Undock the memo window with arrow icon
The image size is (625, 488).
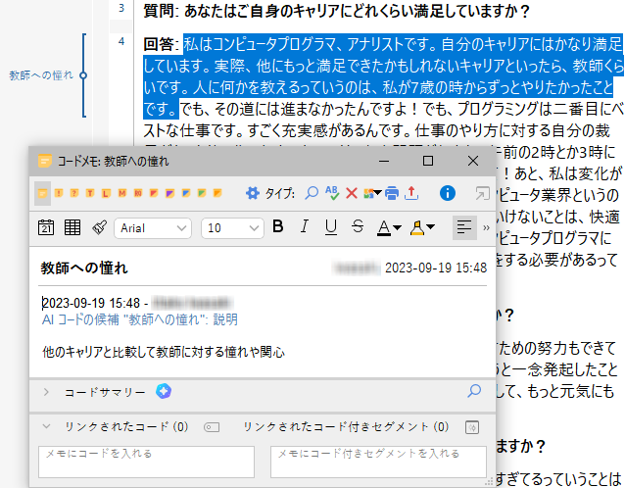(x=482, y=193)
